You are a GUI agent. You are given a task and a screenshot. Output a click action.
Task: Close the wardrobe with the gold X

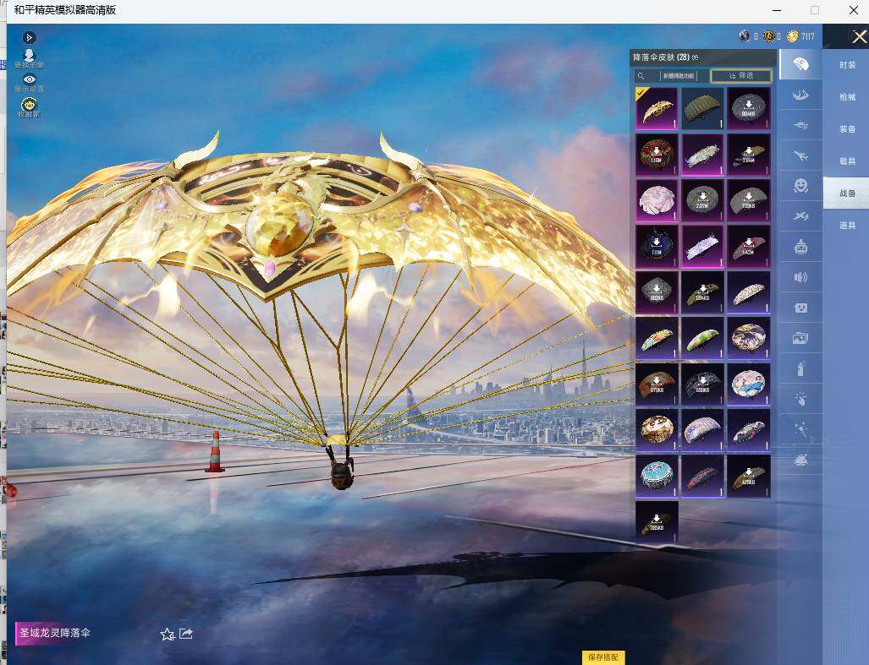click(859, 37)
